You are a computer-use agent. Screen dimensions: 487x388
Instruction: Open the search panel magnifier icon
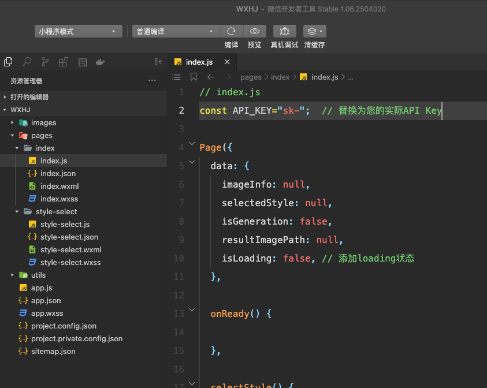point(27,62)
